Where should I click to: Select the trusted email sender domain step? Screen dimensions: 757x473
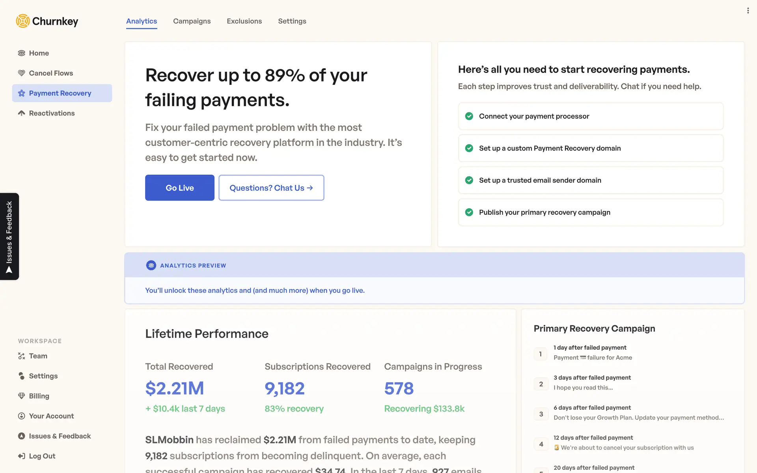tap(591, 181)
